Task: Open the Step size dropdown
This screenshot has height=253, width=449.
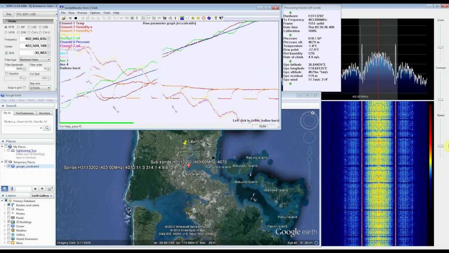Action: point(40,88)
